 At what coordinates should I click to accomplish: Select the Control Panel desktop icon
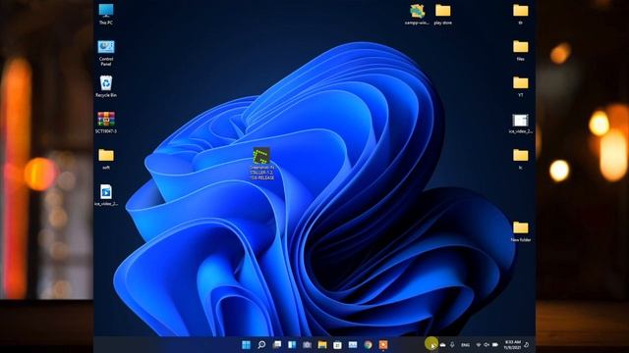point(106,53)
